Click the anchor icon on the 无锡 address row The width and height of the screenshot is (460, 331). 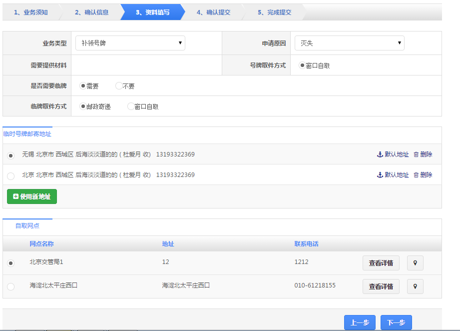380,154
